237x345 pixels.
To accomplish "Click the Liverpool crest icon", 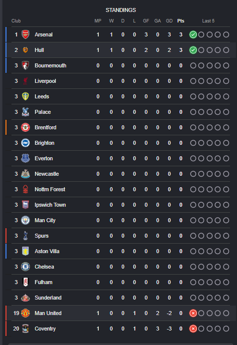I will point(25,81).
